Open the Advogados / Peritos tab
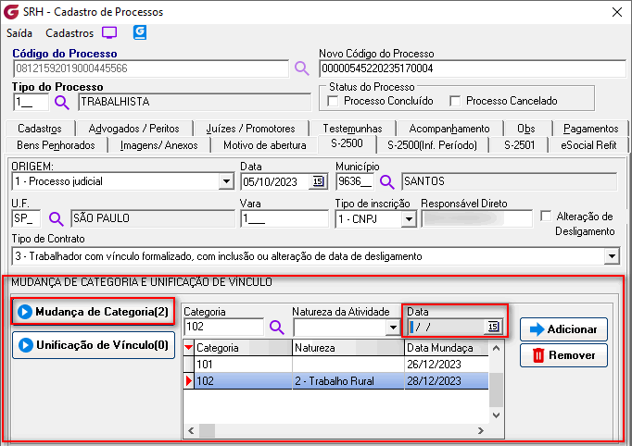632x446 pixels. click(x=129, y=129)
